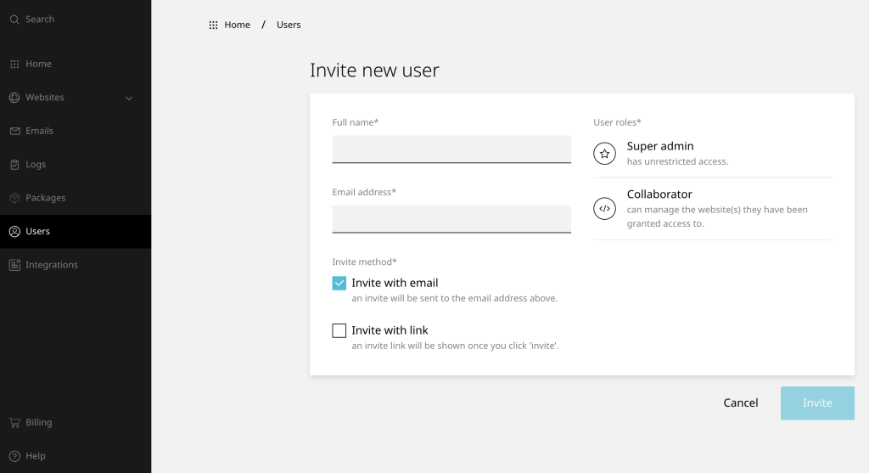The height and width of the screenshot is (473, 869).
Task: Click the Invite button
Action: pos(817,403)
